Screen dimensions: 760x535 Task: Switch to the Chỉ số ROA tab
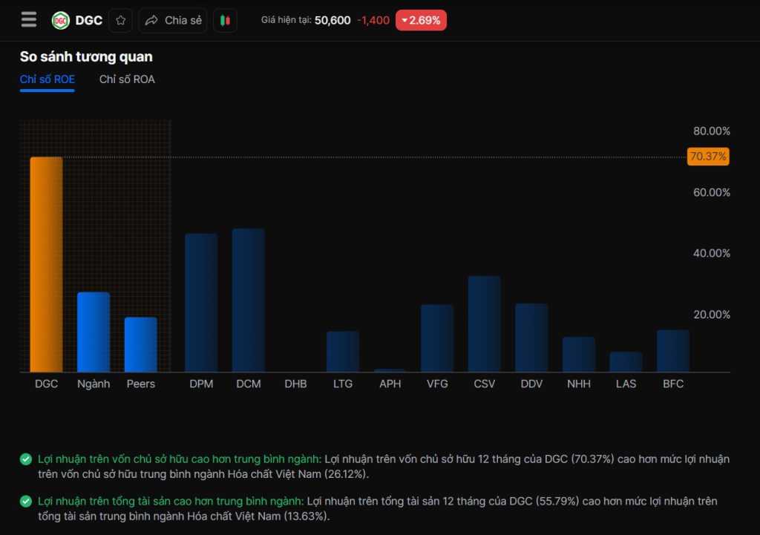click(x=127, y=79)
